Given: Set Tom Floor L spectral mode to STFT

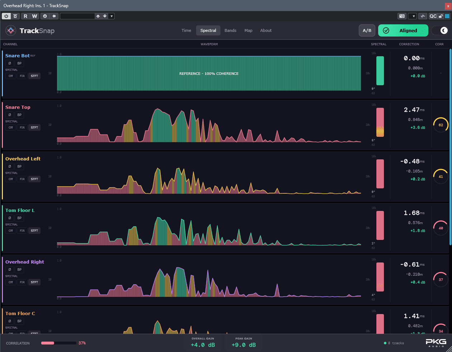Looking at the screenshot, I should click(34, 231).
